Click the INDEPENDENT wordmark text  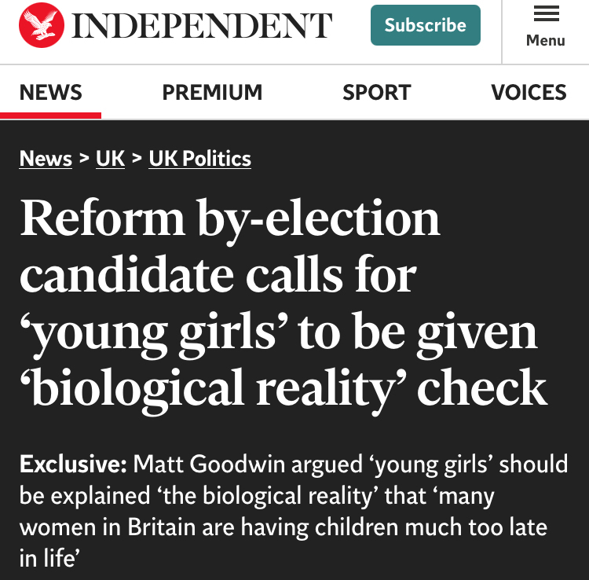click(202, 25)
